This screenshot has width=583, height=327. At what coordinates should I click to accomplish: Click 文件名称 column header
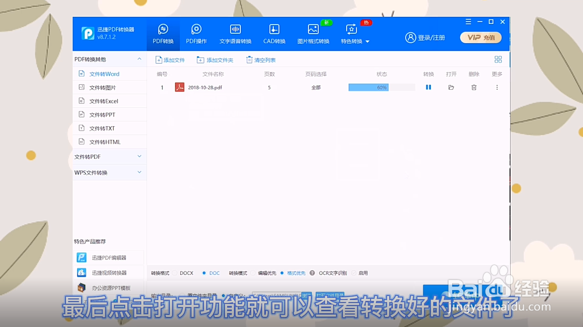[x=213, y=74]
